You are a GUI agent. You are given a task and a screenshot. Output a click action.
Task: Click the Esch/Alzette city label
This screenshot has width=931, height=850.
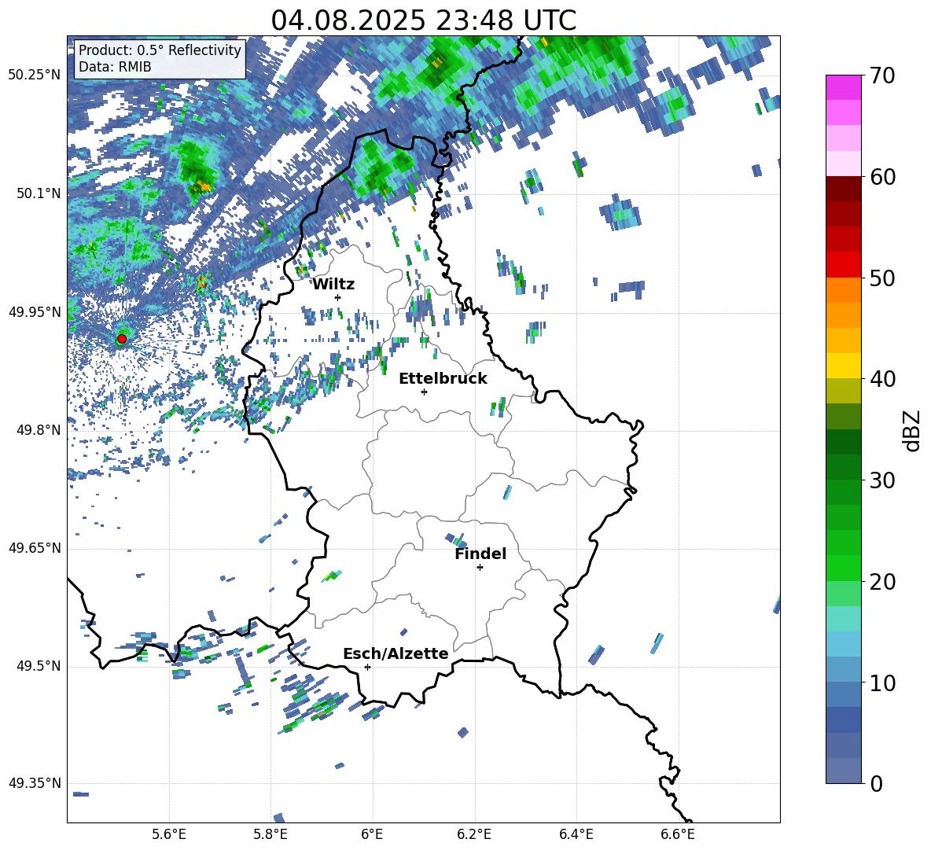coord(396,653)
